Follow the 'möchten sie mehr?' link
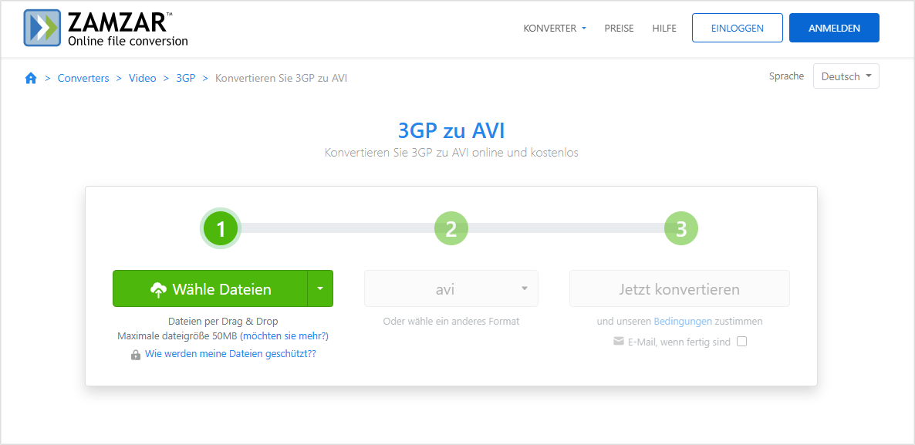915x445 pixels. point(284,336)
